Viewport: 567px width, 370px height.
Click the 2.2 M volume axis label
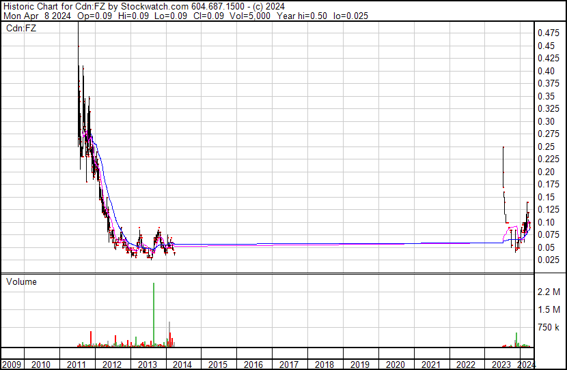(549, 292)
